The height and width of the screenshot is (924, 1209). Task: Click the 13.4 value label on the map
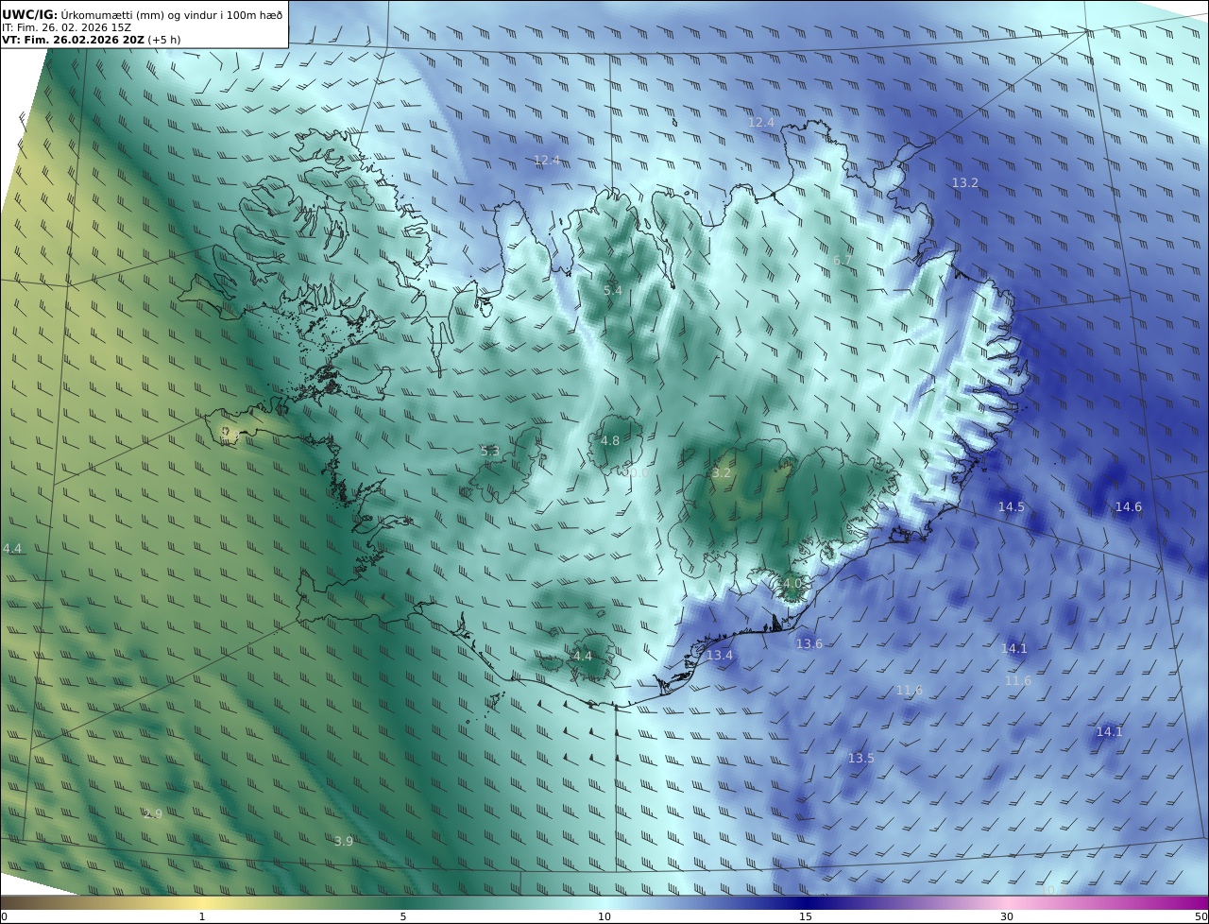(x=719, y=655)
